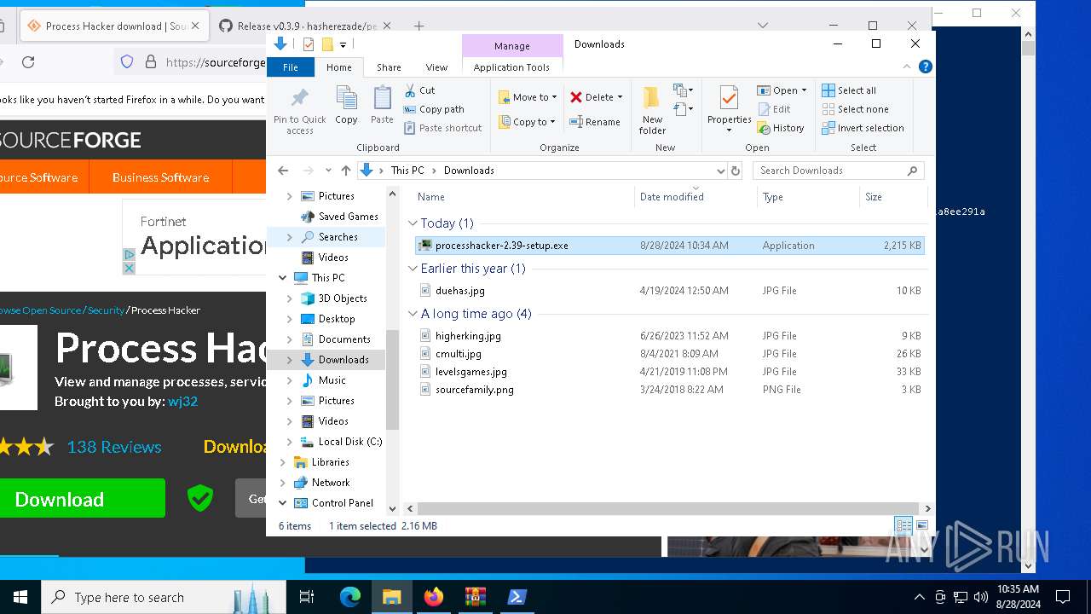Click the green Download button
Screen dimensions: 1091x614
pyautogui.click(x=82, y=499)
